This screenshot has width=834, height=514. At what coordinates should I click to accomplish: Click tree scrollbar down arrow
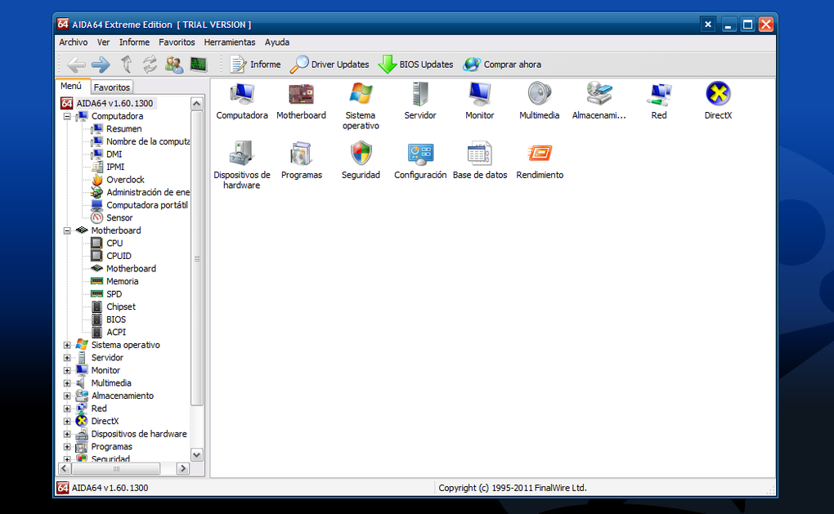tap(197, 455)
